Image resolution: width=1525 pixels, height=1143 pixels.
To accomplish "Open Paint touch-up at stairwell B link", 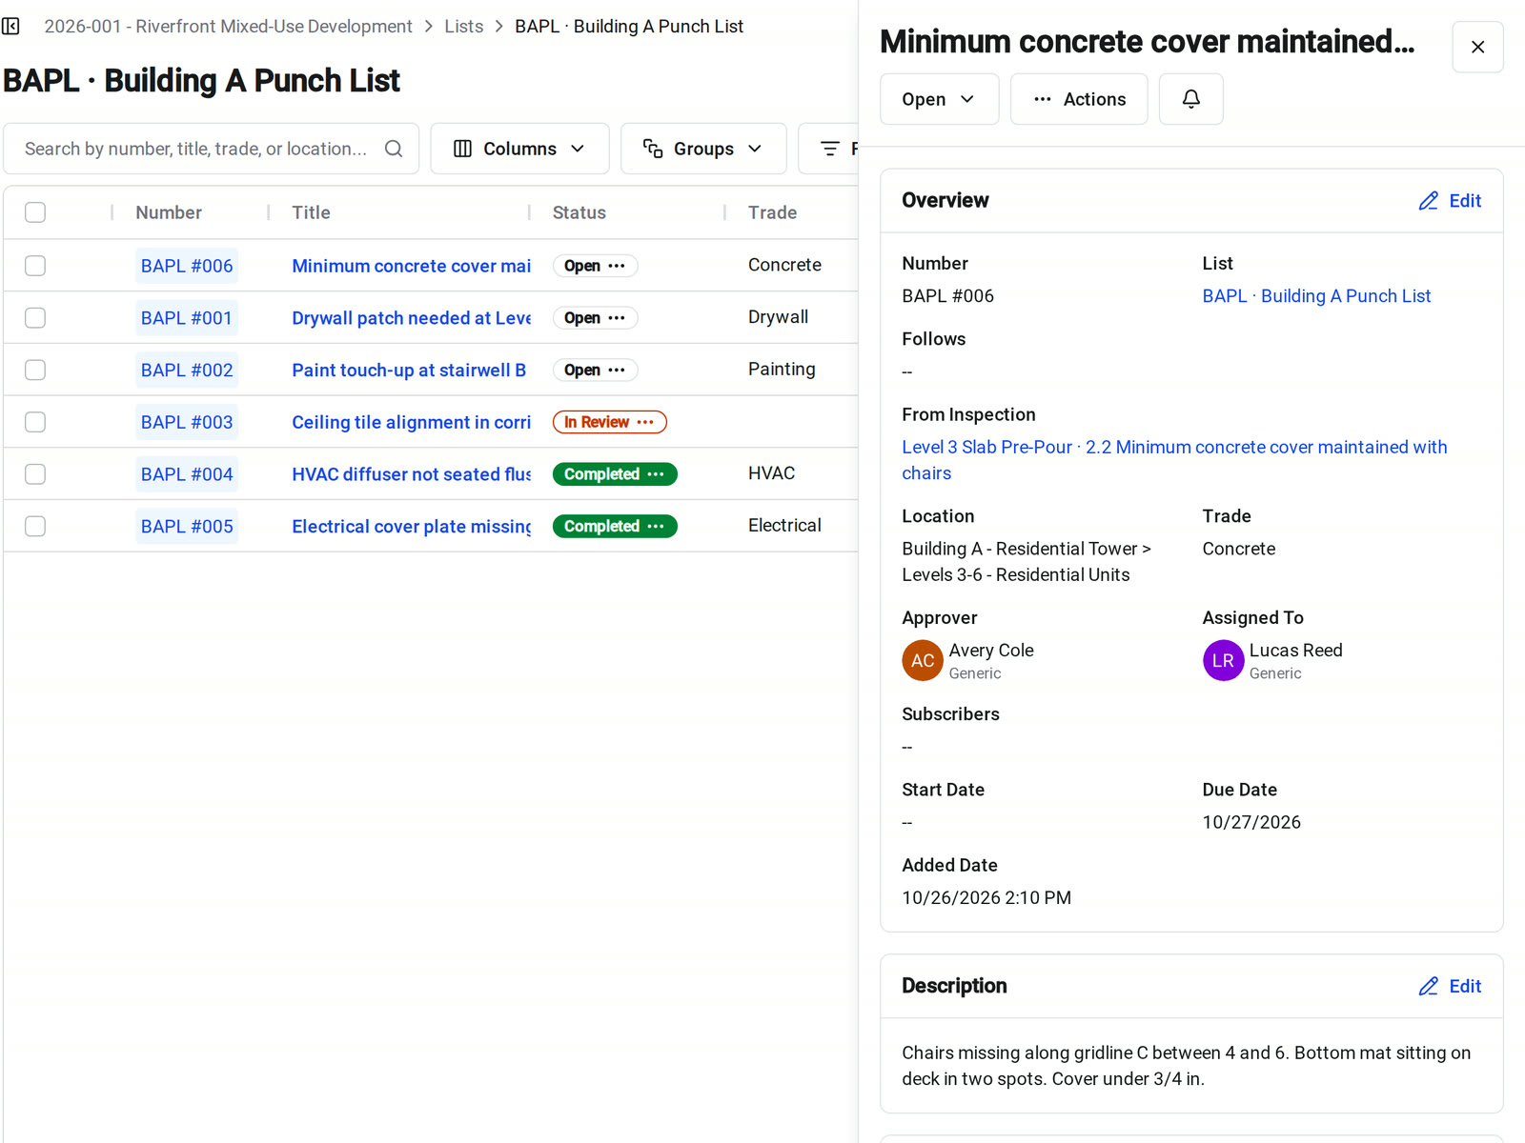I will pos(409,371).
